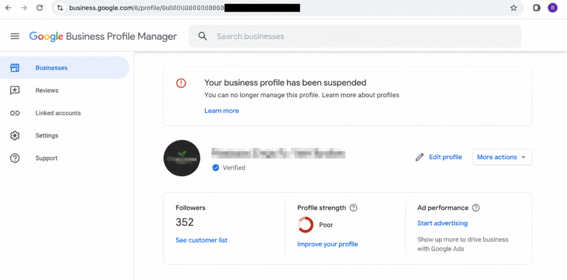
Task: Click the Edit profile pencil icon
Action: pos(420,157)
